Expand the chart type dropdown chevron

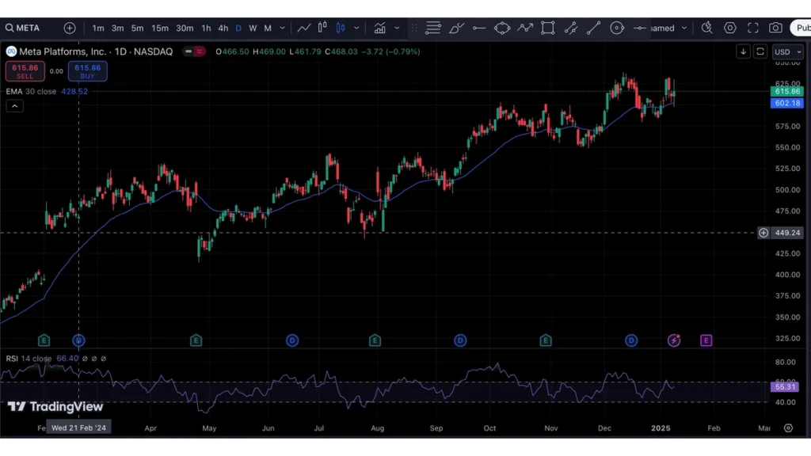tap(356, 28)
